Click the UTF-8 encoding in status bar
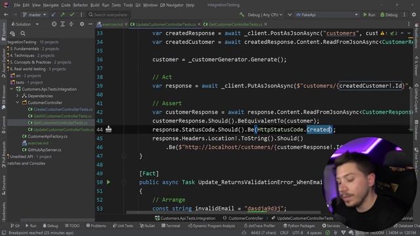 [x=297, y=233]
